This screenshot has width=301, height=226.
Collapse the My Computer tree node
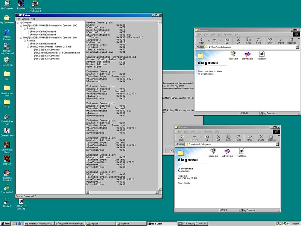click(x=17, y=23)
